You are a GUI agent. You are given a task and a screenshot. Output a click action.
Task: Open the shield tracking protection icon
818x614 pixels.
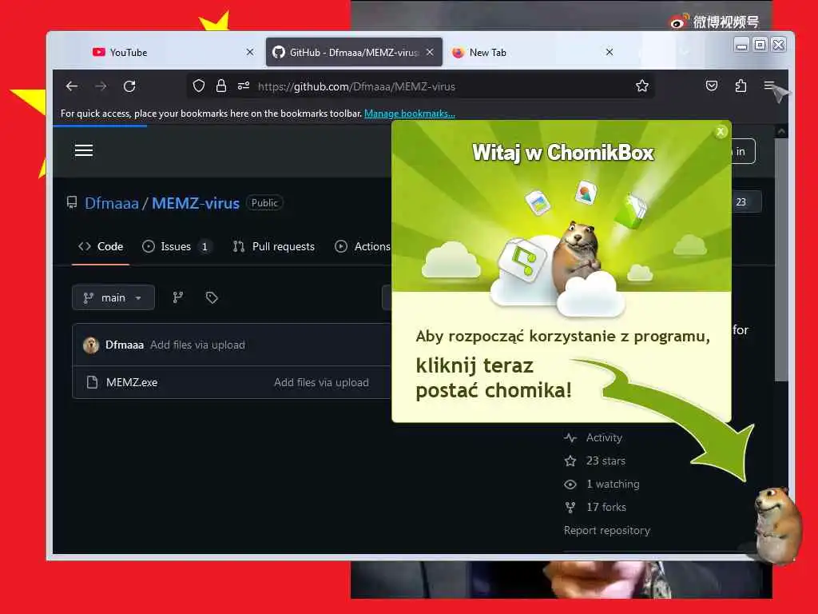[199, 86]
